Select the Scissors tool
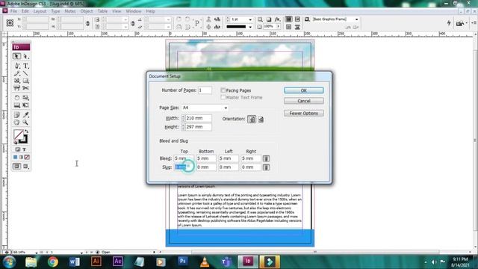The height and width of the screenshot is (269, 478). tap(25, 88)
